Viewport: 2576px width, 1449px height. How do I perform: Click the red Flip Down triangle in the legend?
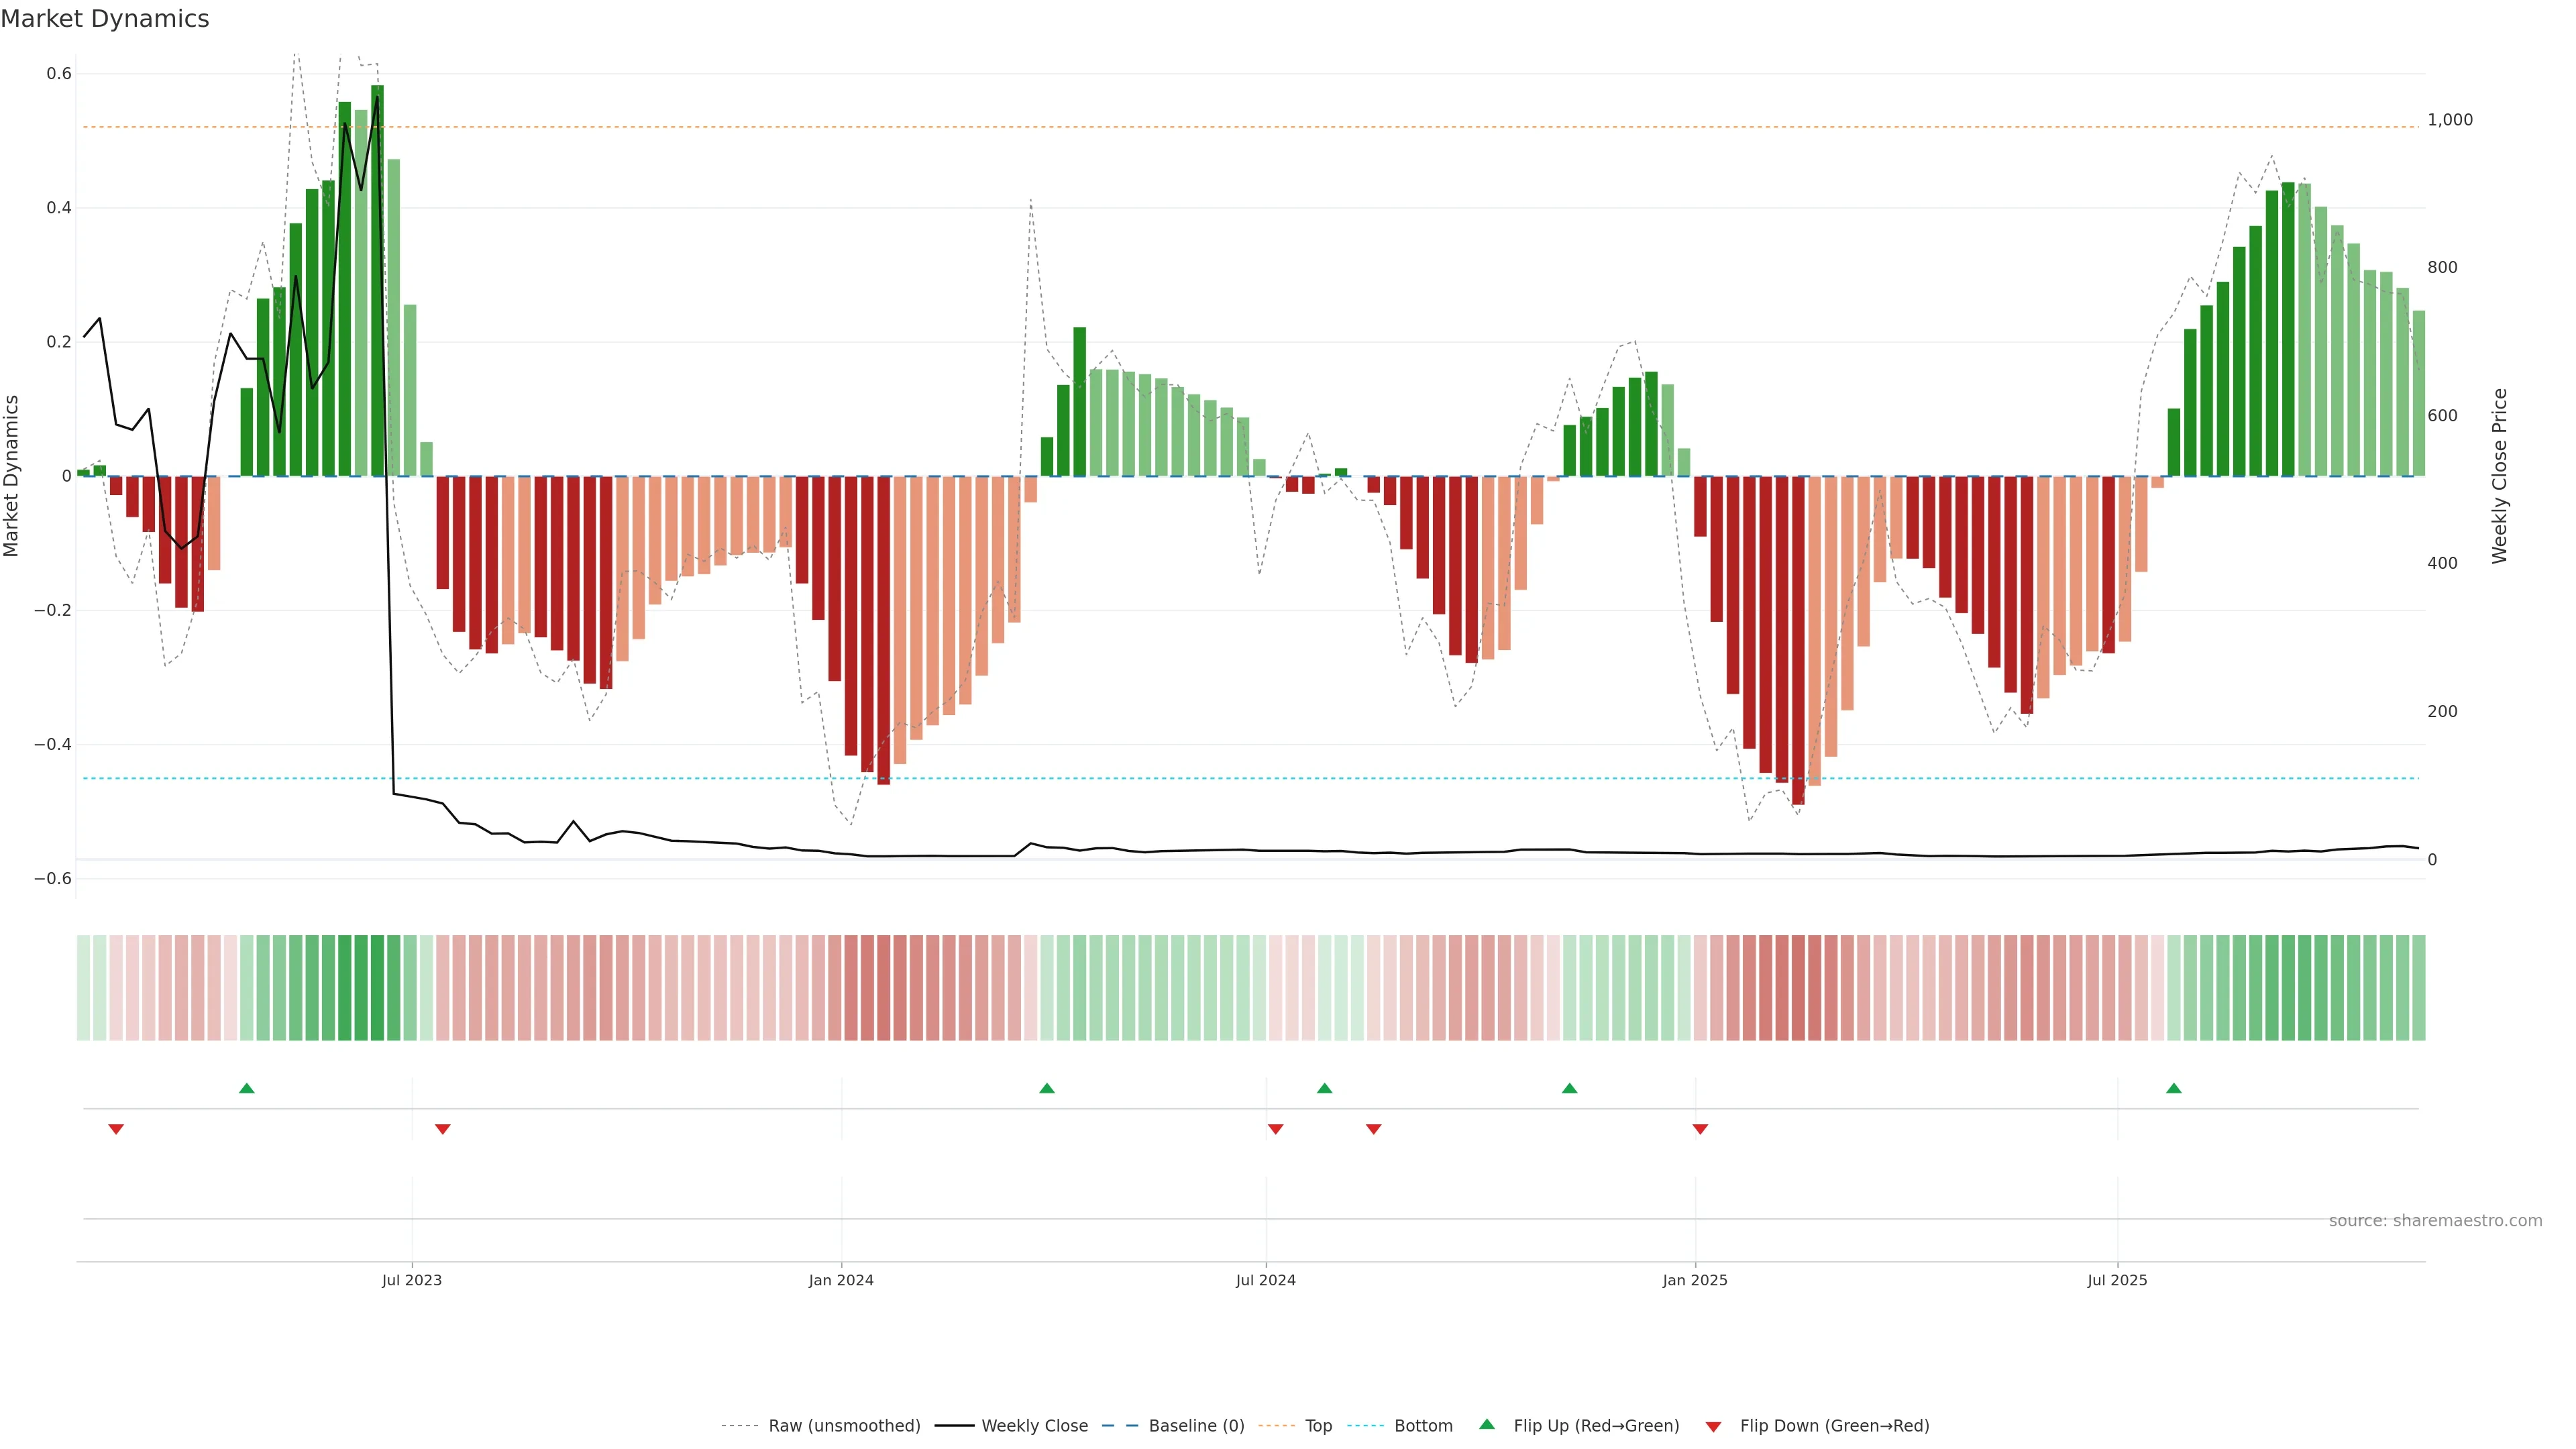coord(1713,1427)
